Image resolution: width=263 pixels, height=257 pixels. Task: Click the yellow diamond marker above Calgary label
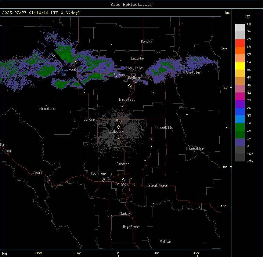click(x=124, y=180)
